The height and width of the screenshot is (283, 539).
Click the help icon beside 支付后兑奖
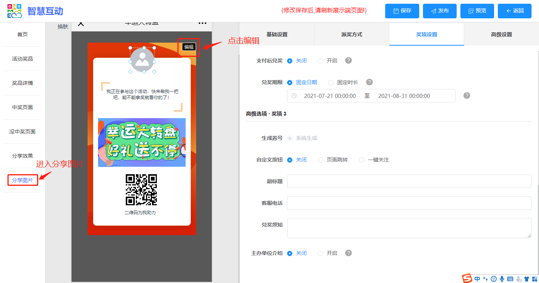click(x=348, y=61)
